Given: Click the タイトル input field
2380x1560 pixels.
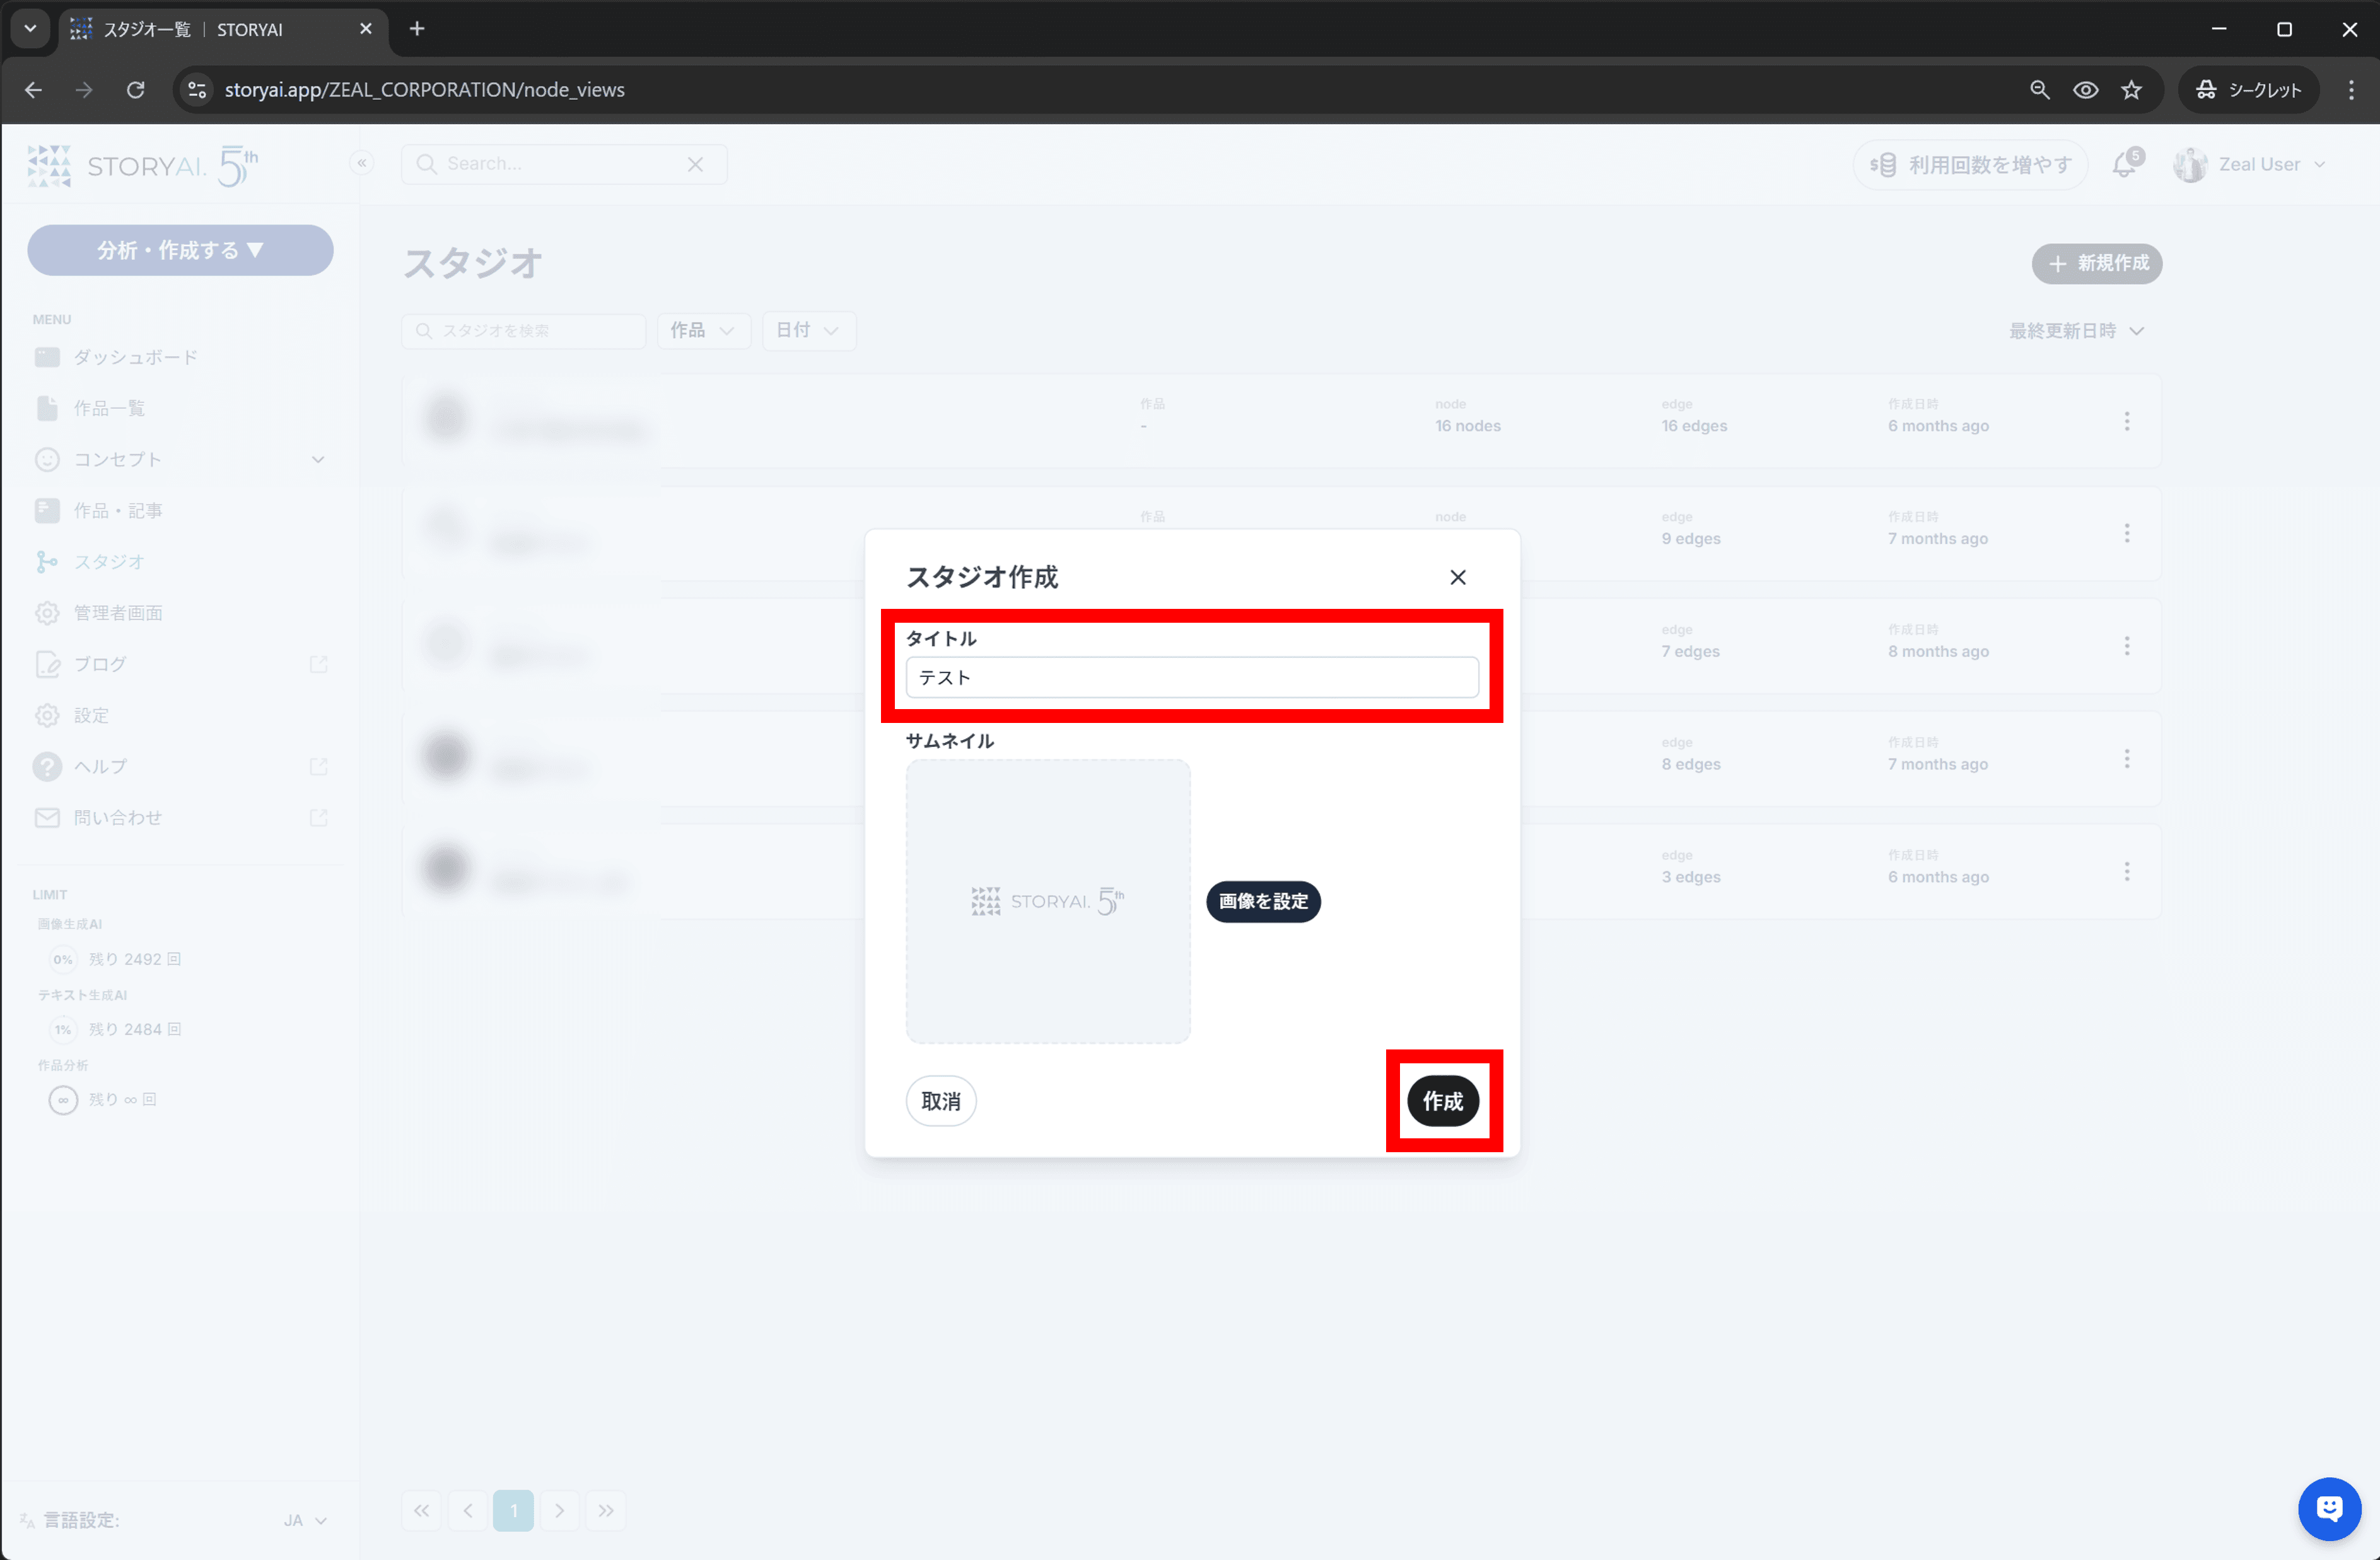Looking at the screenshot, I should pyautogui.click(x=1191, y=676).
